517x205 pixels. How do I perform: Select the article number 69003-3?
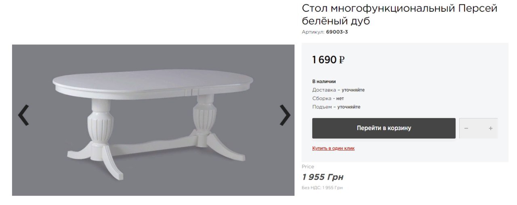[337, 32]
